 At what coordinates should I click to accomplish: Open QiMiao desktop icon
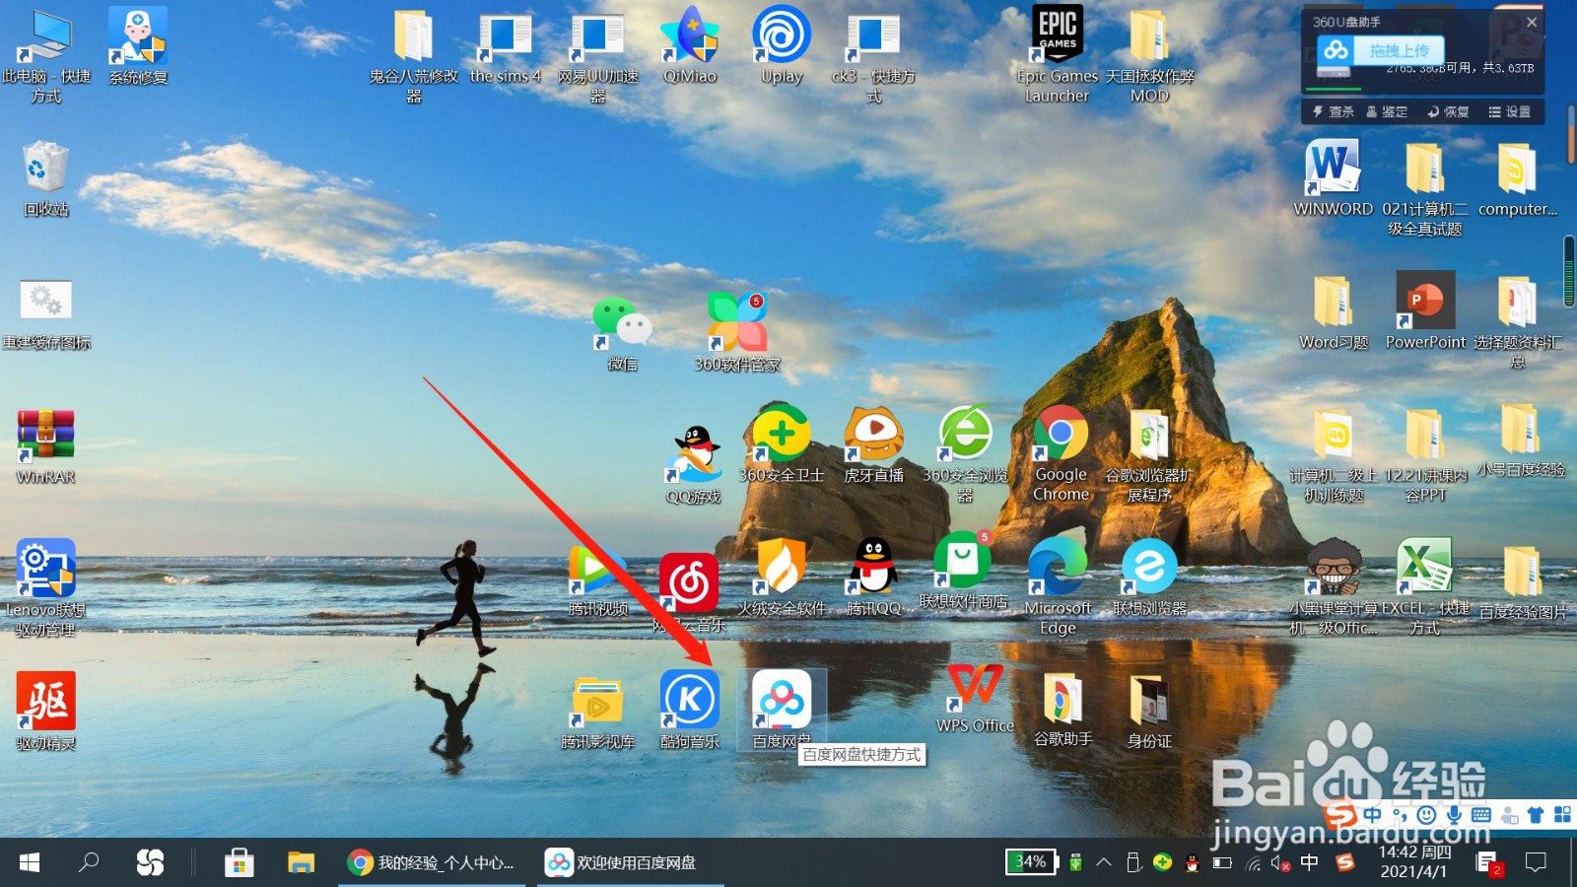point(690,44)
